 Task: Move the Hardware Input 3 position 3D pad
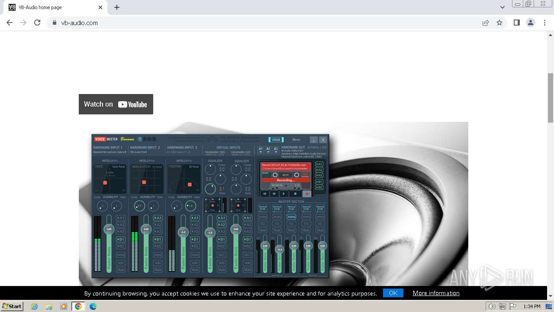tap(190, 185)
